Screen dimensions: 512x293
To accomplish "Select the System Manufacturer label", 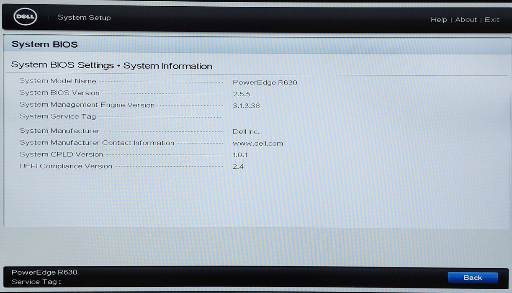I will point(59,131).
